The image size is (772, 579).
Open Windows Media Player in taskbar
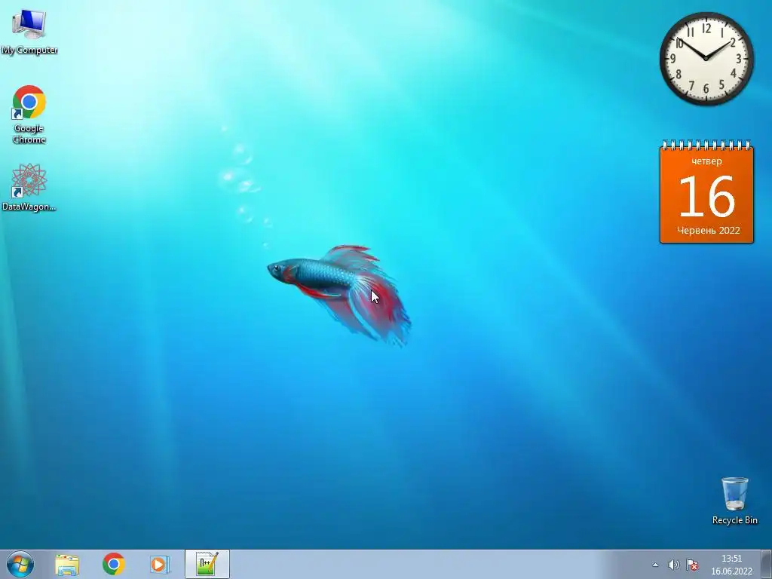pos(160,564)
